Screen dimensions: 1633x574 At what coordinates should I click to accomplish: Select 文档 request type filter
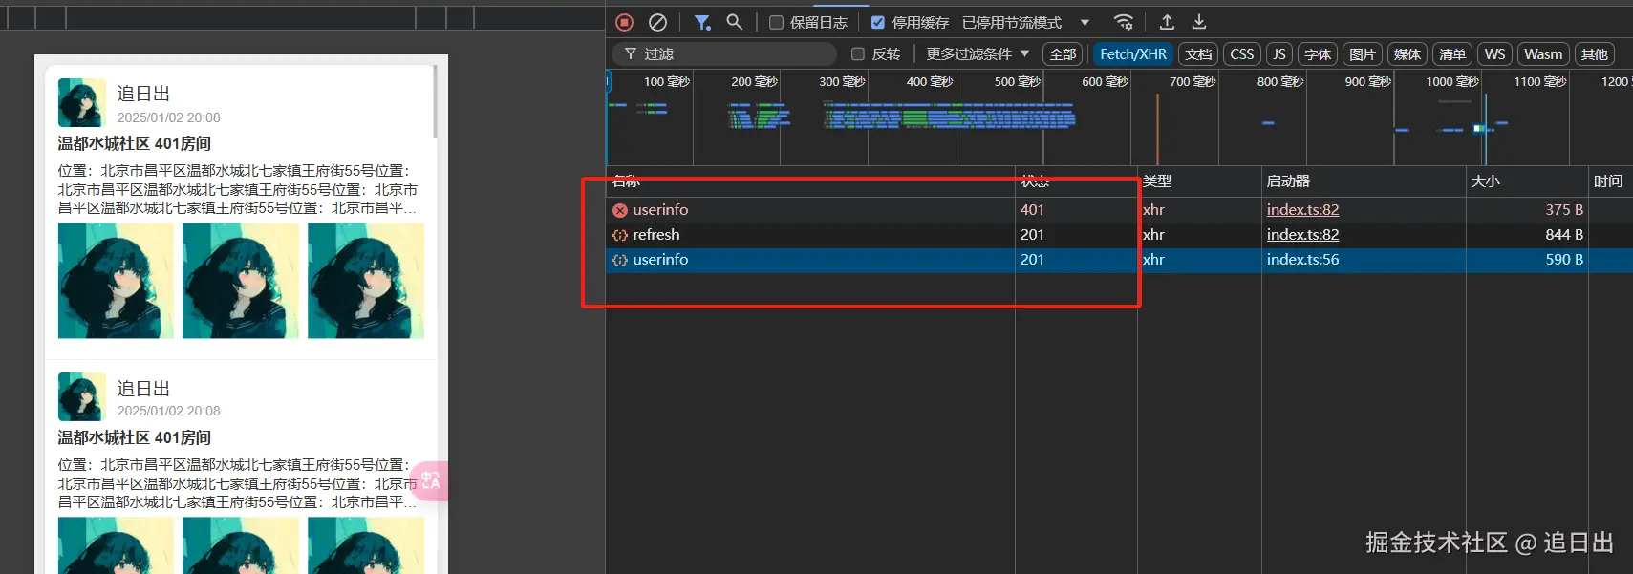1198,54
